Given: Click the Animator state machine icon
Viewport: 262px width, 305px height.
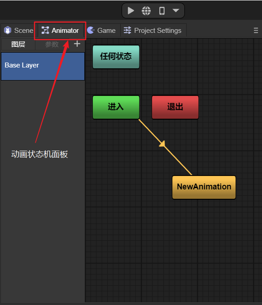Looking at the screenshot, I should pyautogui.click(x=45, y=30).
